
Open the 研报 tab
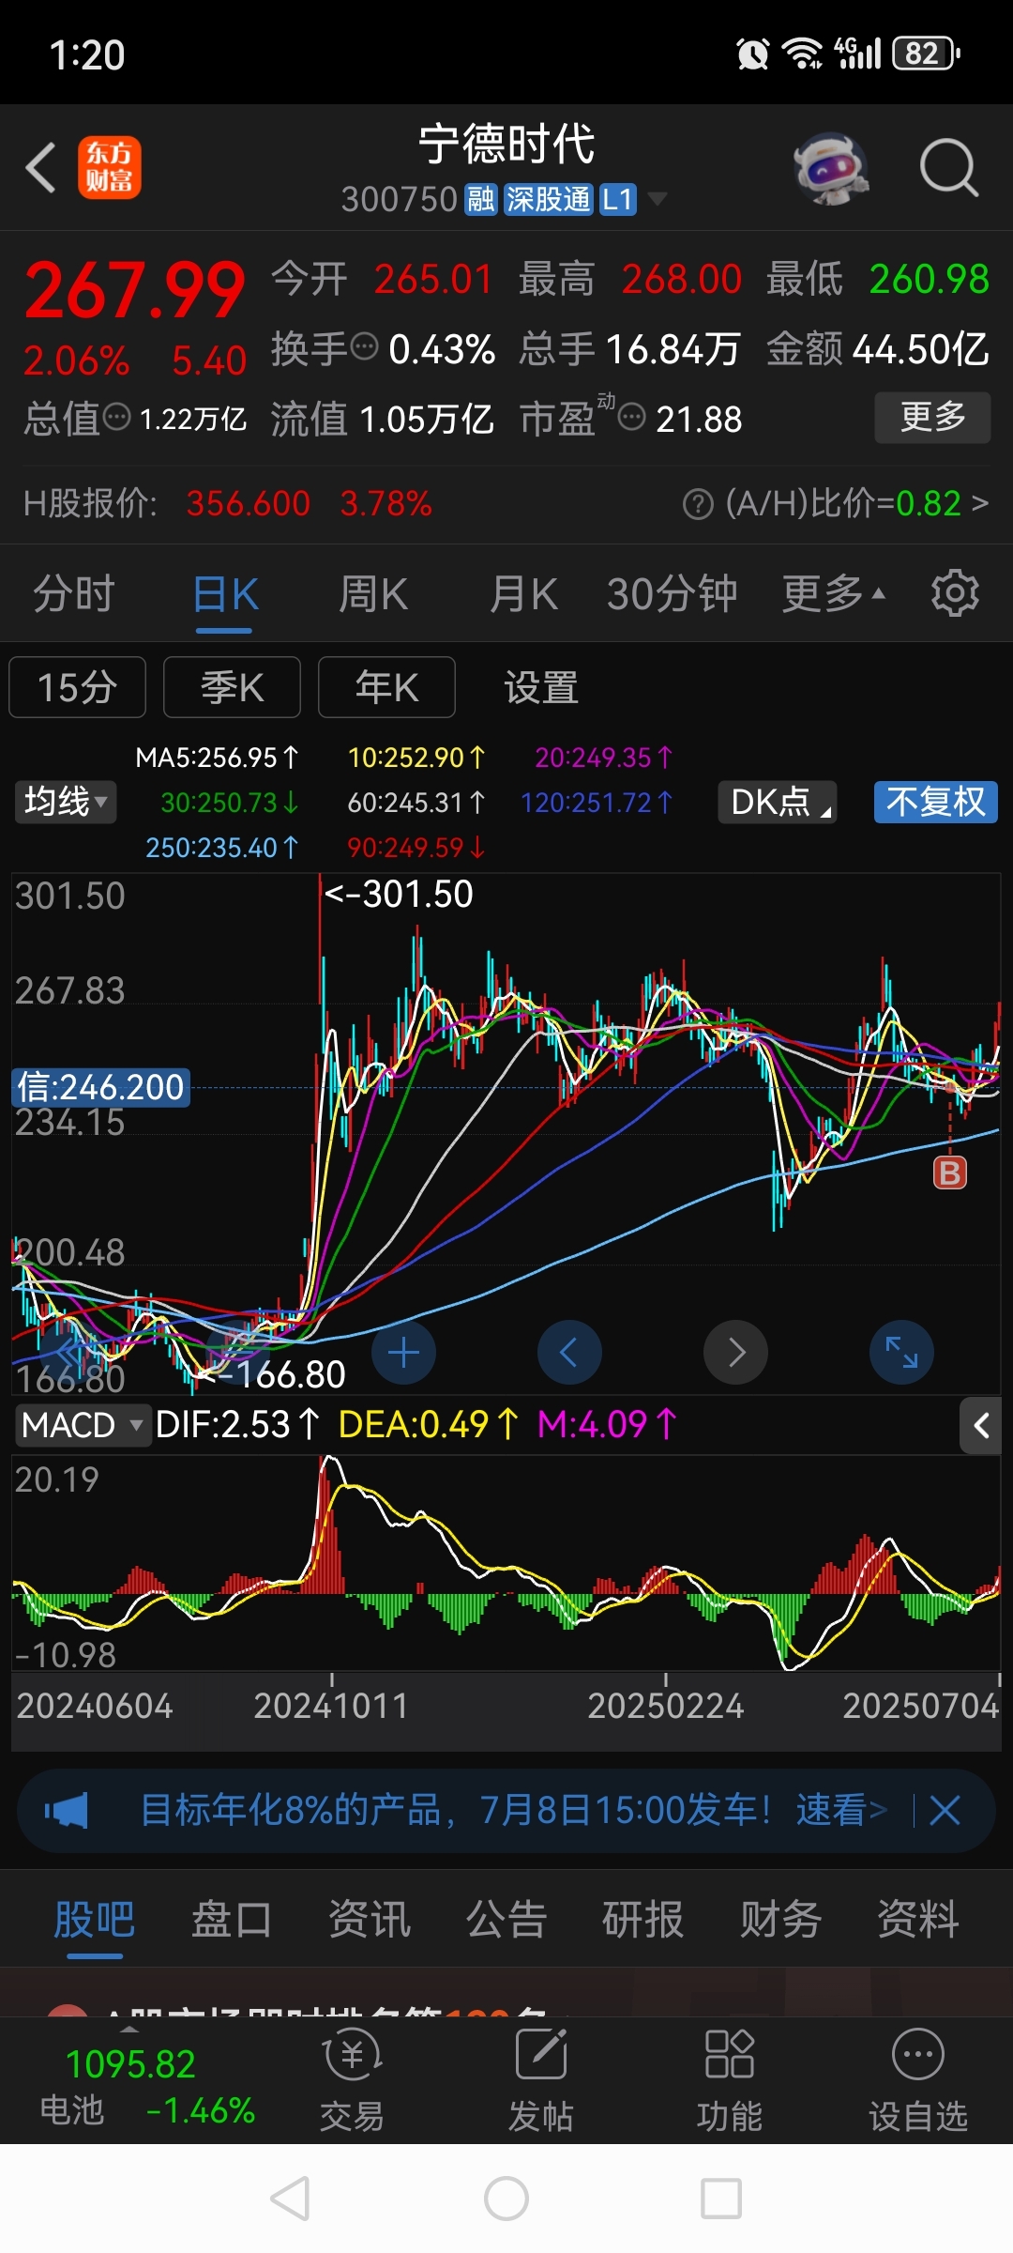643,1919
